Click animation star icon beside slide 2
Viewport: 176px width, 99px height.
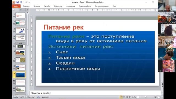click(14, 24)
